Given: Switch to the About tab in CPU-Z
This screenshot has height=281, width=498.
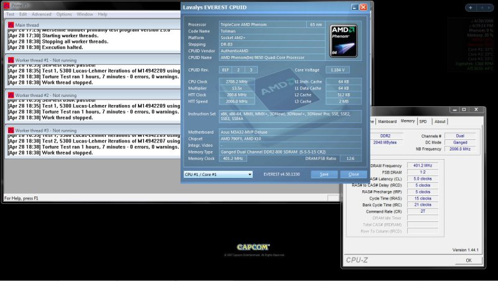Looking at the screenshot, I should click(440, 121).
